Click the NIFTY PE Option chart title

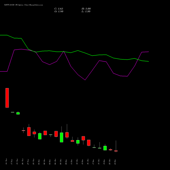[x=23, y=5]
